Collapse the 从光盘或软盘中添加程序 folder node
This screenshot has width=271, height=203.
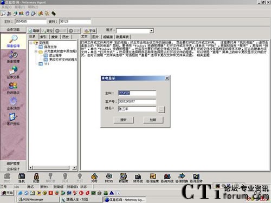(x=36, y=51)
